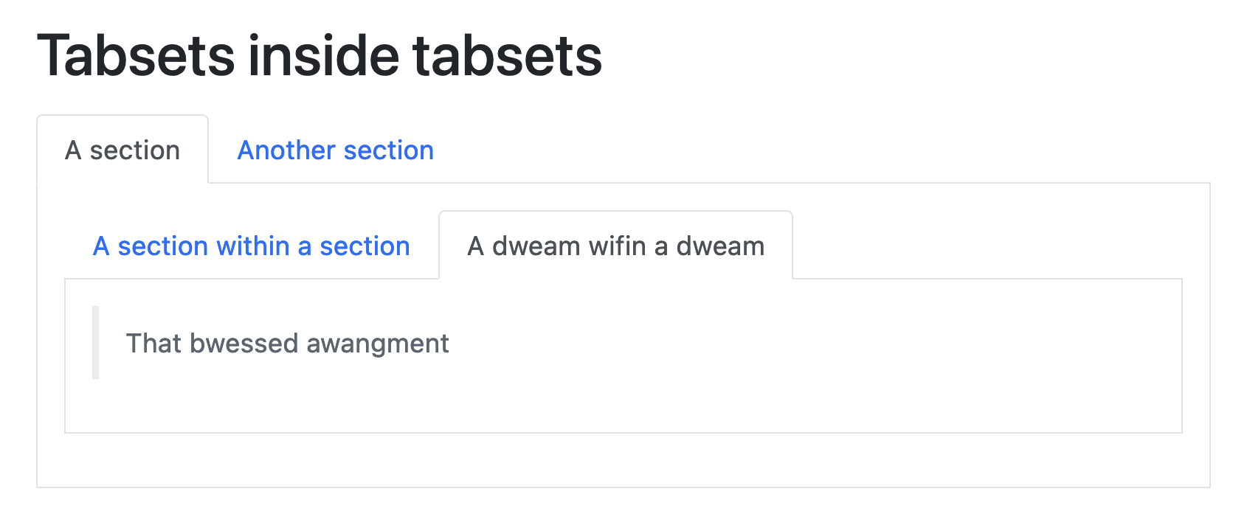This screenshot has width=1250, height=528.
Task: Click the word "That" in the blockquote
Action: (x=153, y=344)
